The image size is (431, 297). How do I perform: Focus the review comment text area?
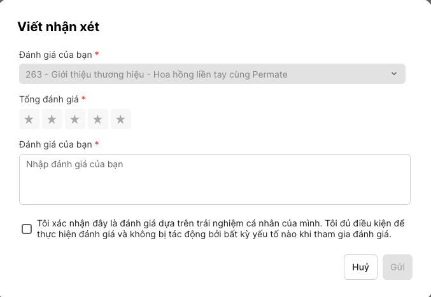click(x=215, y=186)
